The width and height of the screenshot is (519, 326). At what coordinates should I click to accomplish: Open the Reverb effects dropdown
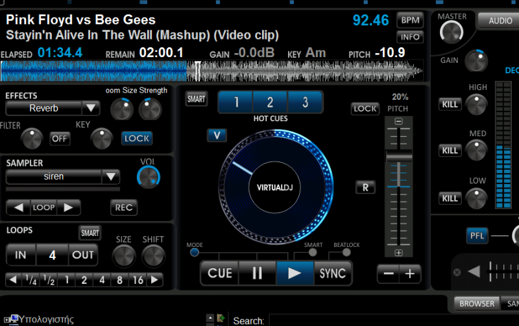[x=91, y=108]
